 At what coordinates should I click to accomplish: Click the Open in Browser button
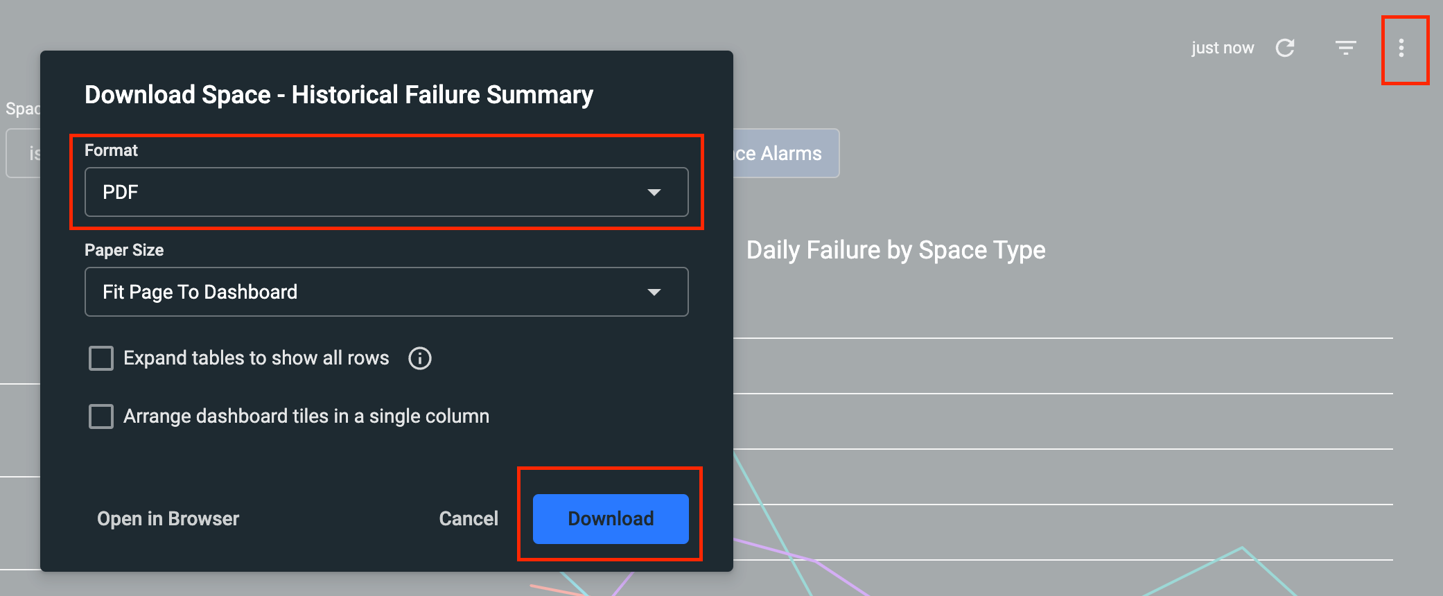(x=168, y=519)
